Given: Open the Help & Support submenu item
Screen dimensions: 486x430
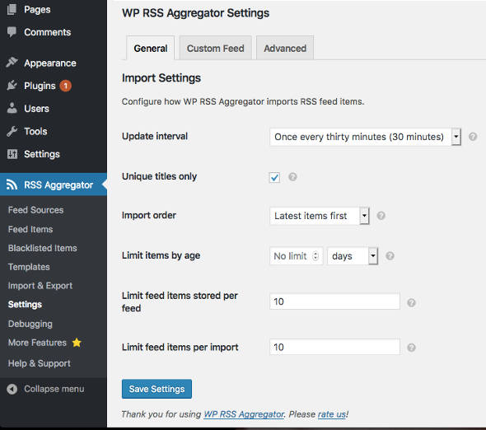Looking at the screenshot, I should point(39,363).
